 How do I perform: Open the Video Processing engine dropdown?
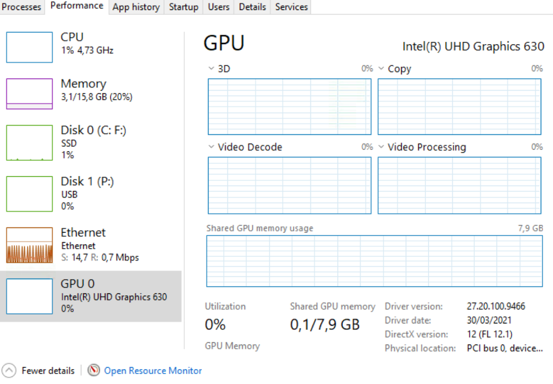coord(381,147)
